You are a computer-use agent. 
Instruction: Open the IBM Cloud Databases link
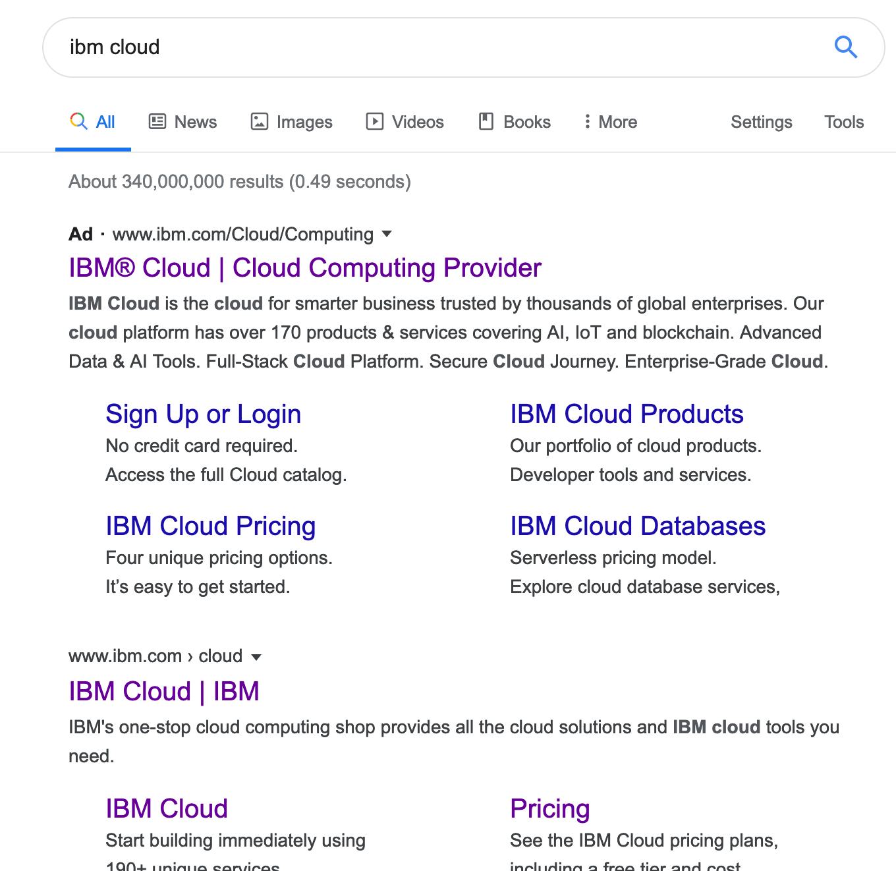[638, 526]
